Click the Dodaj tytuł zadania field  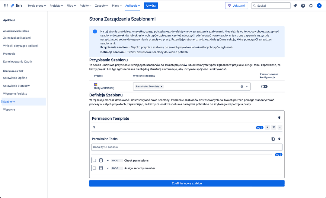tap(187, 147)
